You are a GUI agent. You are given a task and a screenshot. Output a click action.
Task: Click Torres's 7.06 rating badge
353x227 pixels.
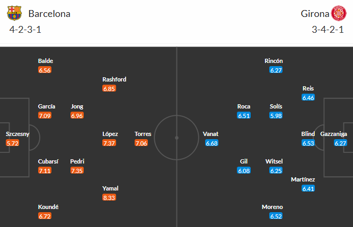pos(142,143)
